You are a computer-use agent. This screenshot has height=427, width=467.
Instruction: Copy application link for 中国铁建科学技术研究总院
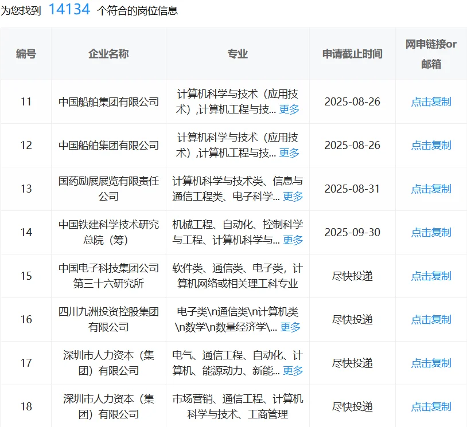point(431,232)
